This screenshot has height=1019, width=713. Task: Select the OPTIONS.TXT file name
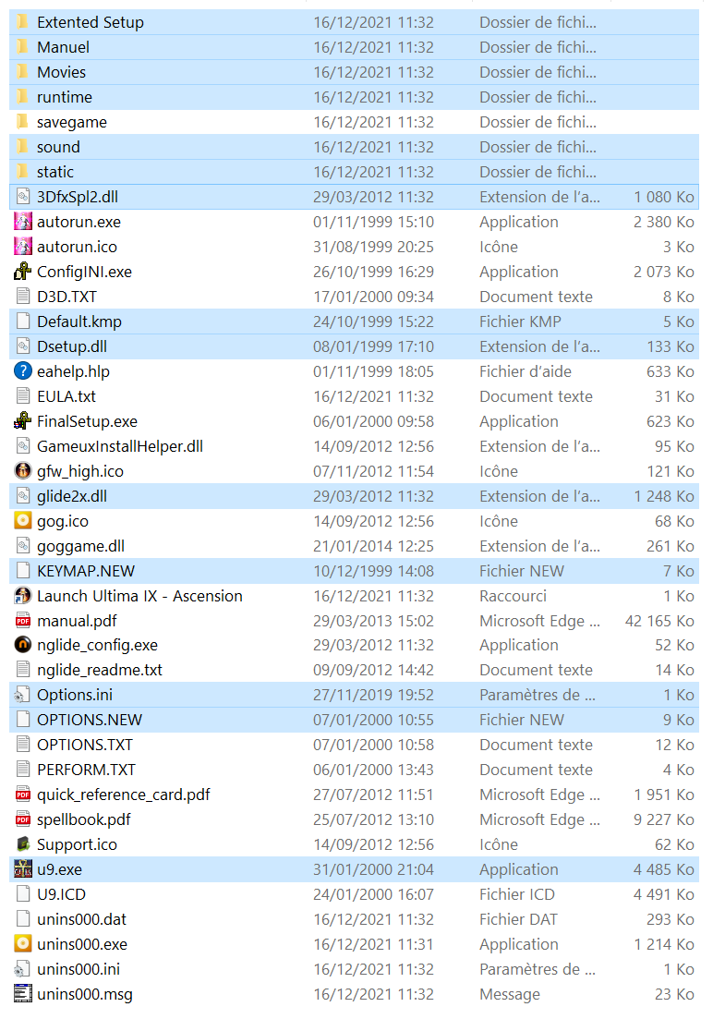click(85, 744)
